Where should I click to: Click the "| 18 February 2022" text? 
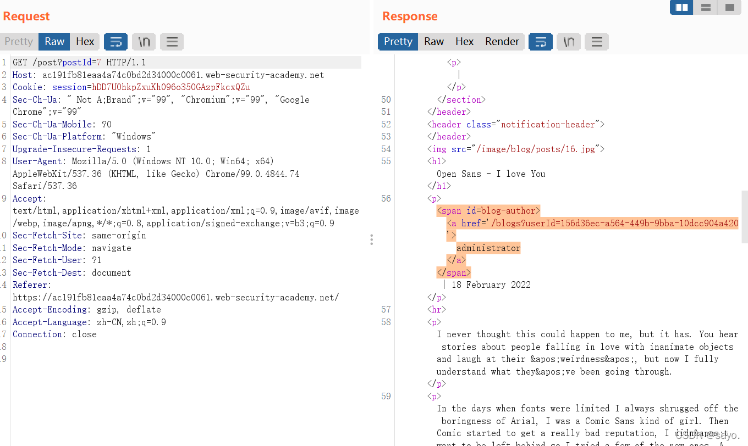(486, 285)
